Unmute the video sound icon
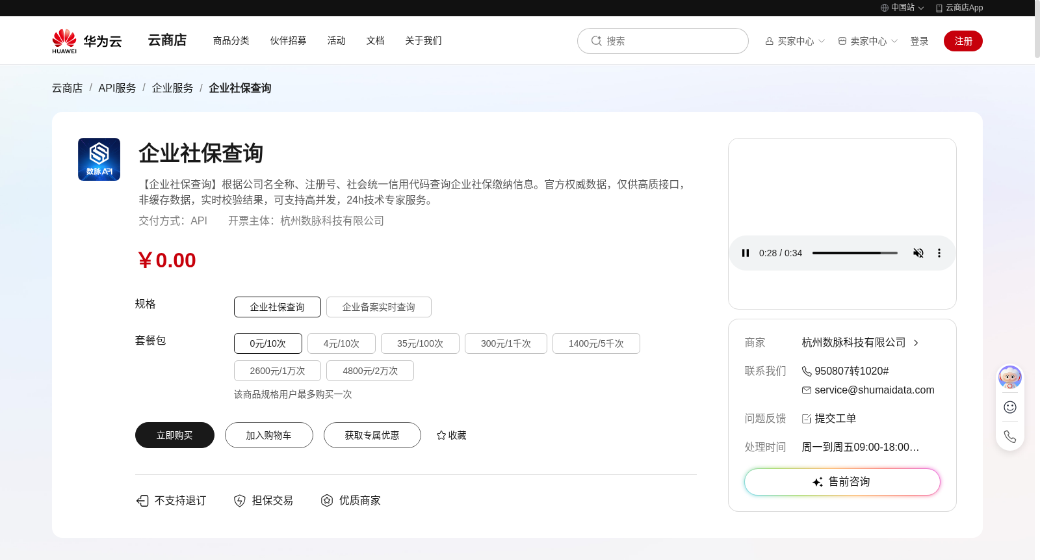This screenshot has height=560, width=1040. (918, 253)
